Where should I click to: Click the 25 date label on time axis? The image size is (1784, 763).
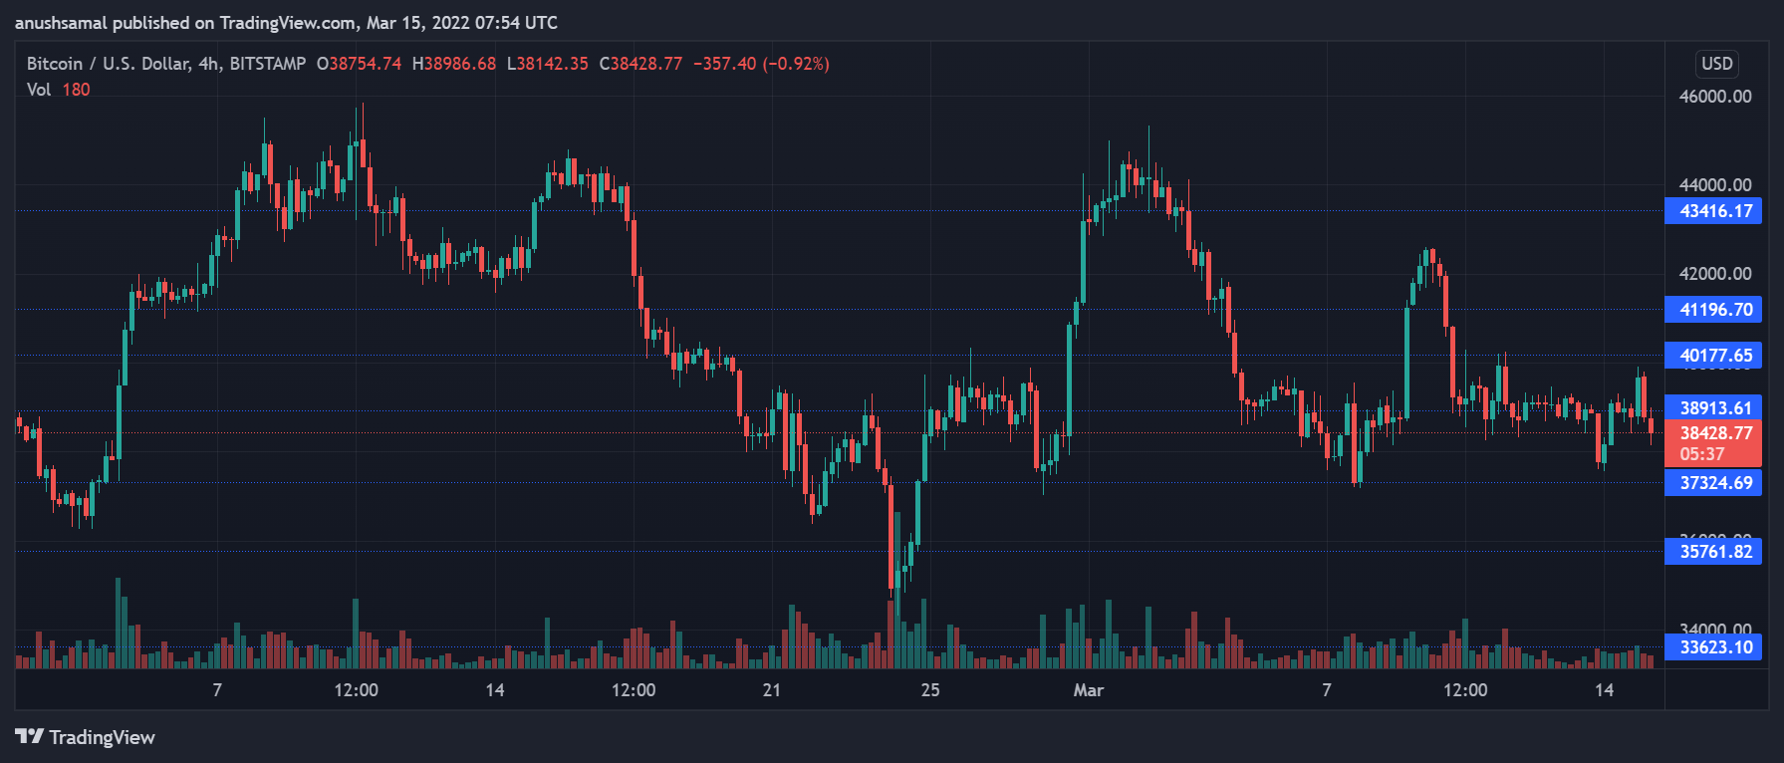tap(930, 690)
